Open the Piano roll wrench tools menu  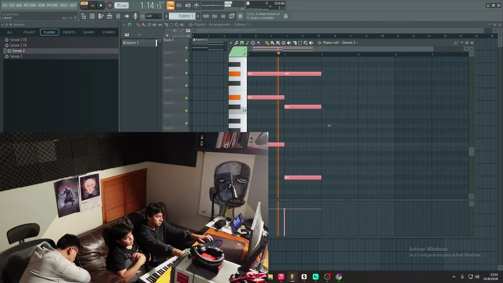pyautogui.click(x=236, y=43)
